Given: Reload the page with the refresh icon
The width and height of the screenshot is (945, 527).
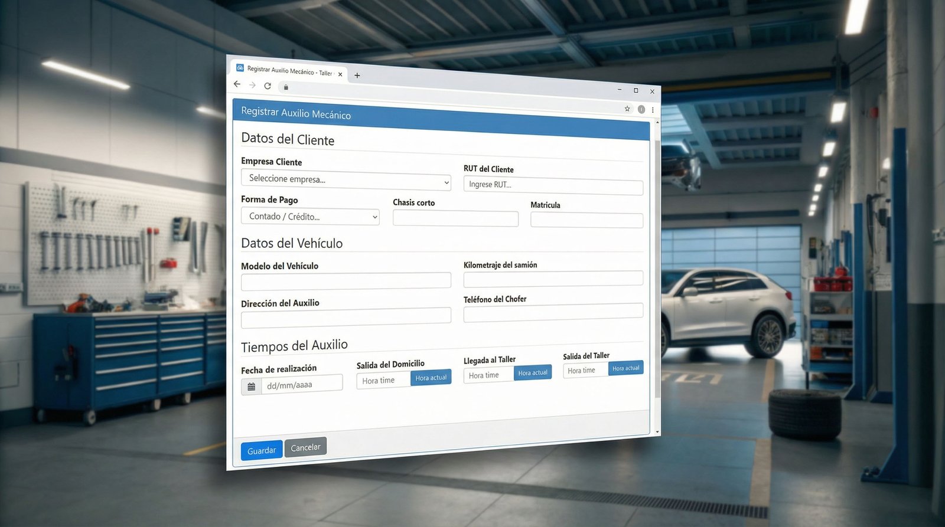Looking at the screenshot, I should pos(268,86).
